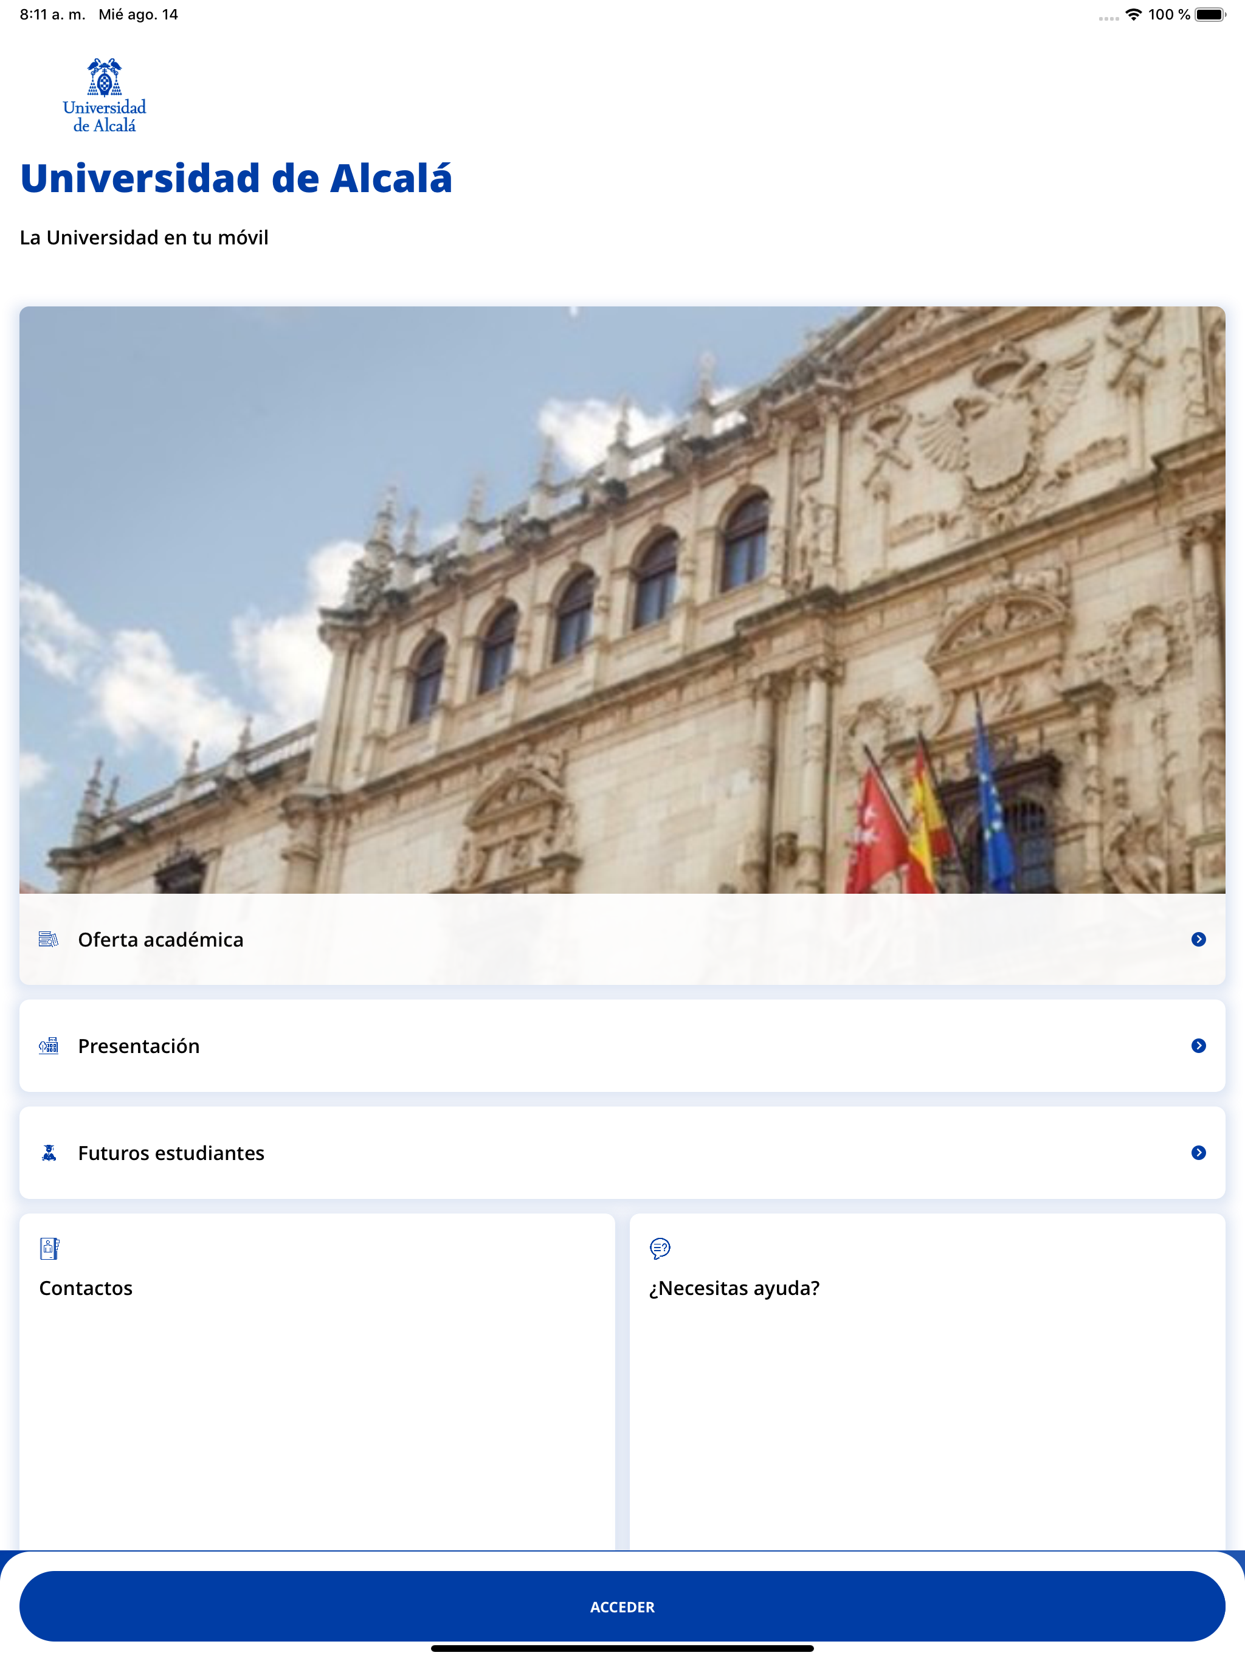Tap the 8:11 a. m. clock
Viewport: 1245px width, 1661px height.
[52, 14]
